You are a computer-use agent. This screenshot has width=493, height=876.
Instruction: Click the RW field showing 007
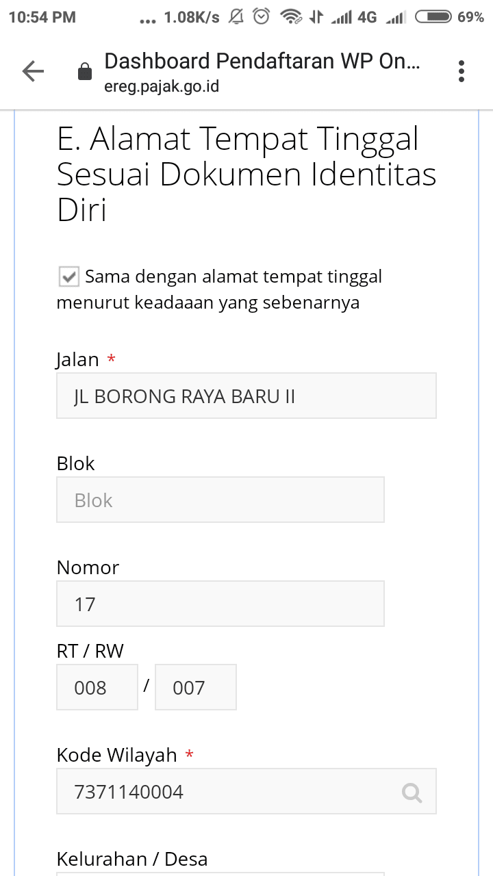196,687
